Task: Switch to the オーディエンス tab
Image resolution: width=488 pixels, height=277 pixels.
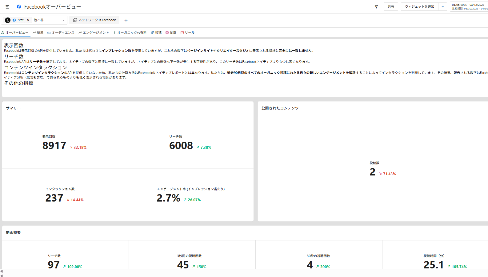Action: coord(61,33)
